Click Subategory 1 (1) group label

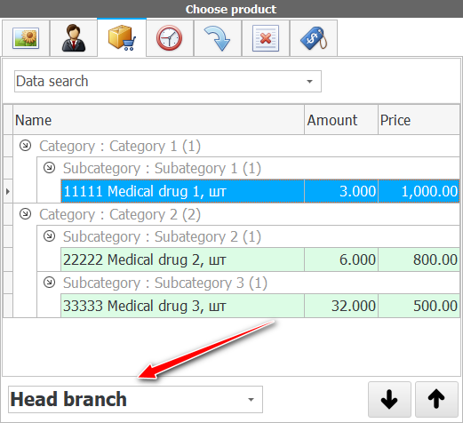162,169
